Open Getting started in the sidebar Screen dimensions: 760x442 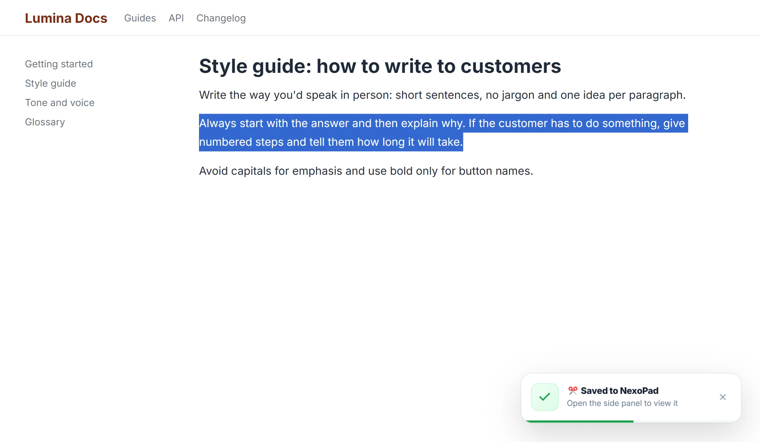tap(59, 64)
